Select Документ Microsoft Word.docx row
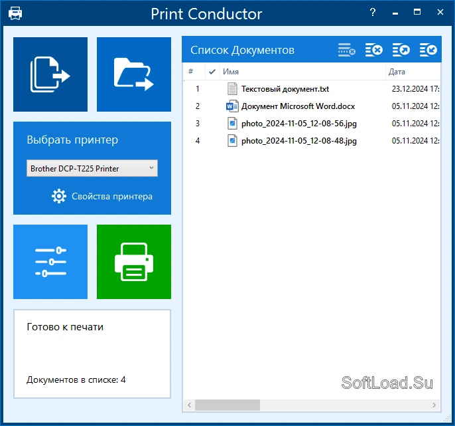455x426 pixels. tap(312, 106)
